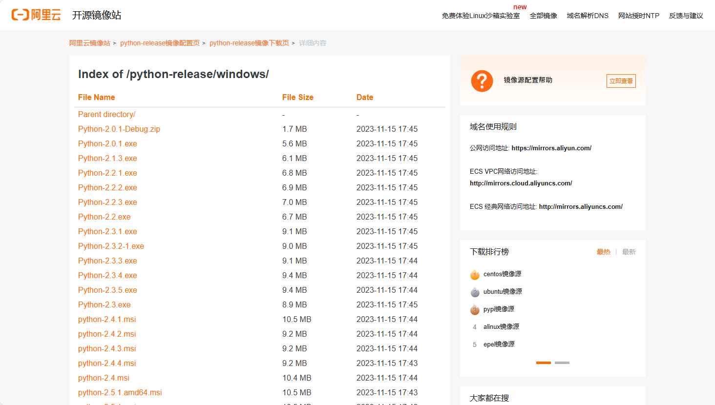
Task: Download Python-2.3.3.exe
Action: (107, 261)
